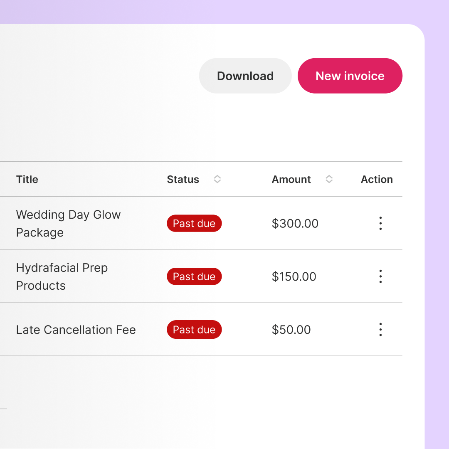The width and height of the screenshot is (449, 449).
Task: Open the action menu for Hydrafacial Prep Products
Action: [x=380, y=276]
